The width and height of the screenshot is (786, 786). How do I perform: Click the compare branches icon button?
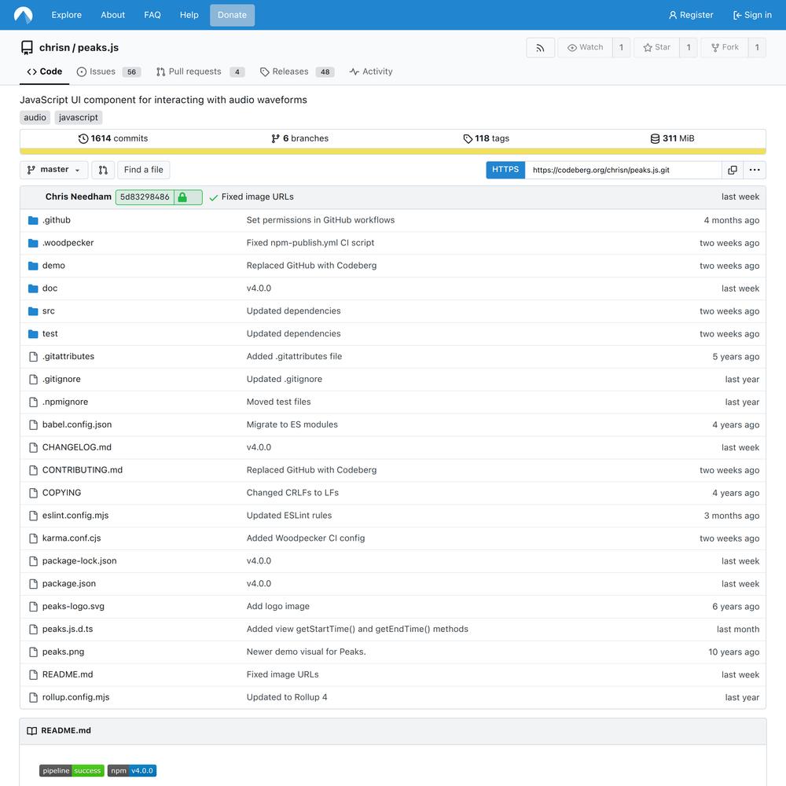click(x=103, y=170)
